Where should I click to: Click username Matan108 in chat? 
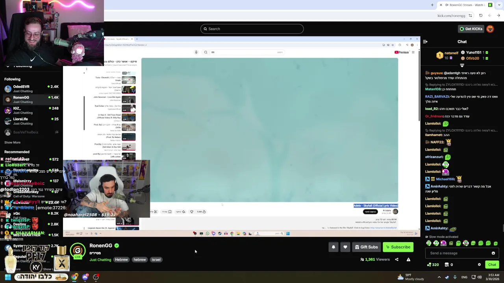click(x=433, y=89)
